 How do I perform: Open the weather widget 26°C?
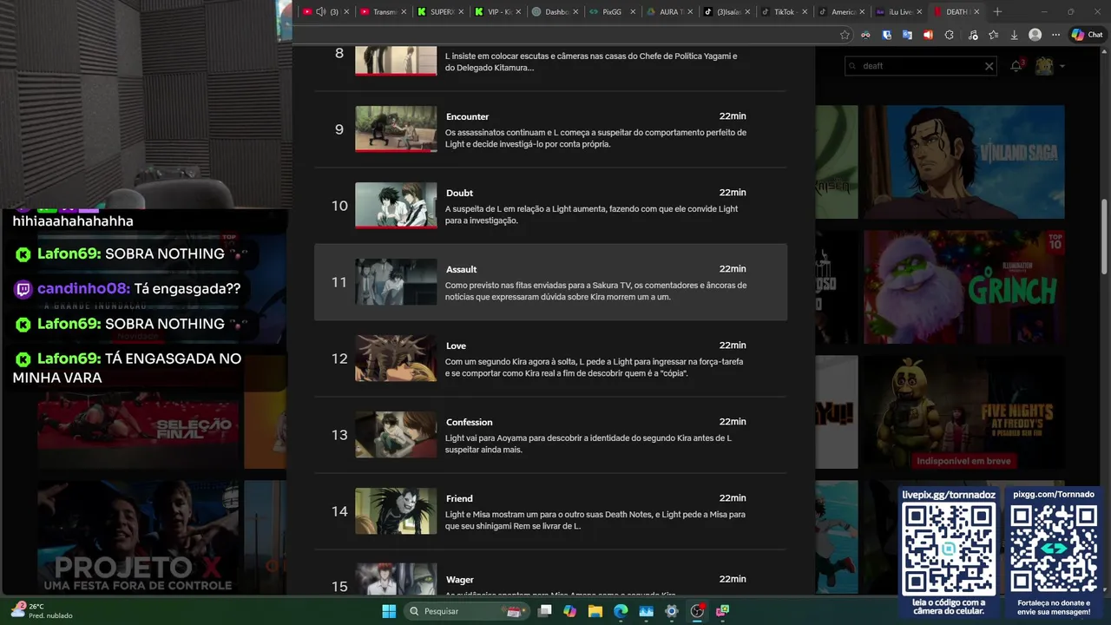(x=43, y=611)
